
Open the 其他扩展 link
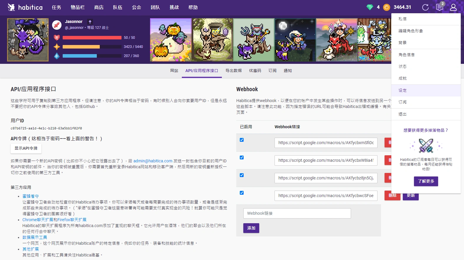[31, 249]
